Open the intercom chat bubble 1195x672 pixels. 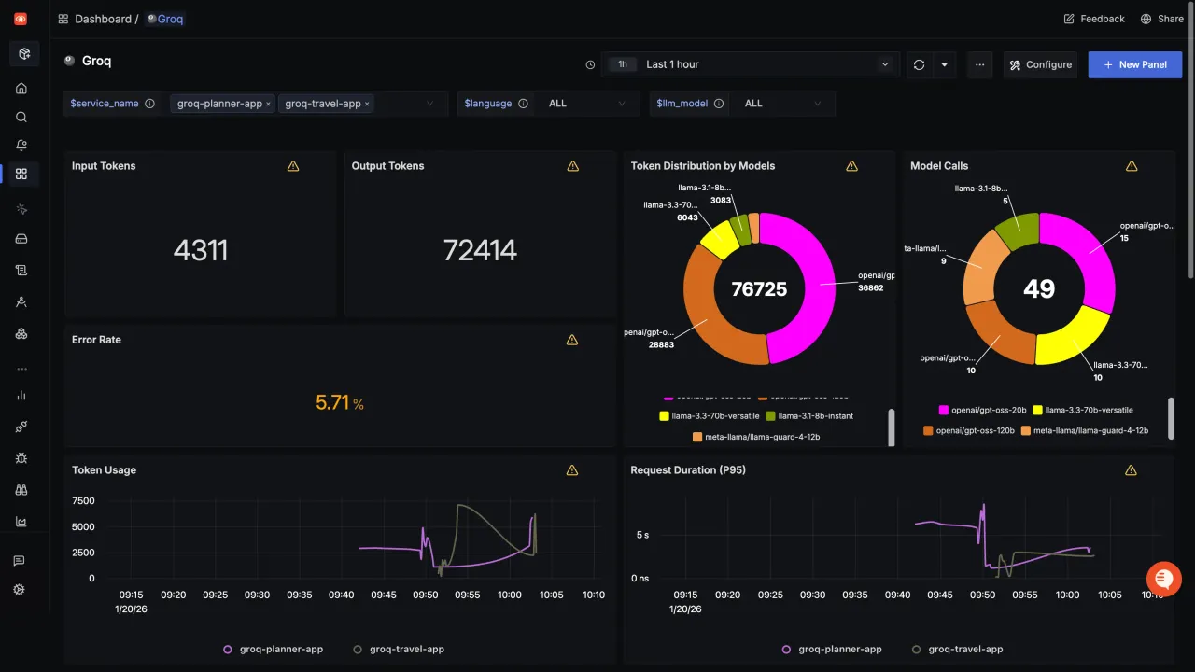point(1163,579)
